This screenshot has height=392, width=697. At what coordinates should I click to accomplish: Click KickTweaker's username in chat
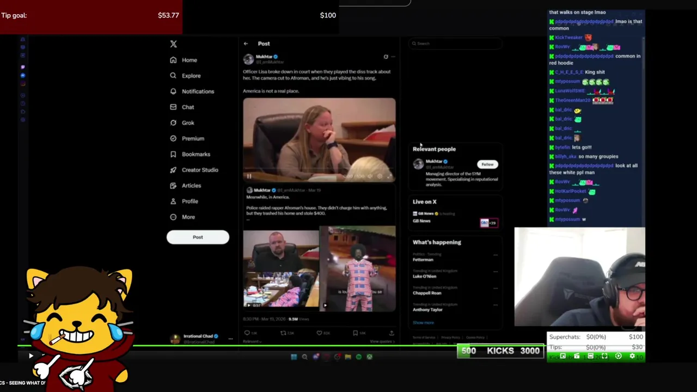coord(569,38)
